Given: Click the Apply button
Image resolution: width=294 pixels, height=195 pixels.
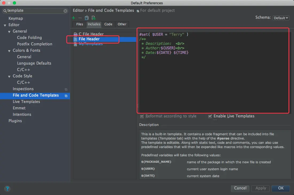Looking at the screenshot, I should pyautogui.click(x=260, y=188).
